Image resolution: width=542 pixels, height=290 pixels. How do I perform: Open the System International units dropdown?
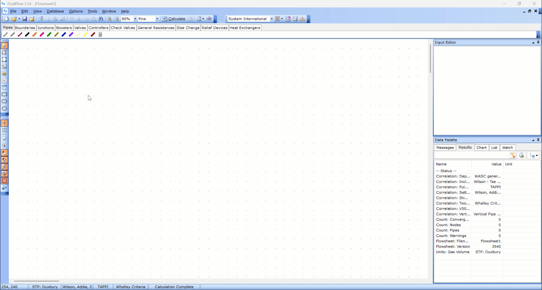[x=272, y=19]
